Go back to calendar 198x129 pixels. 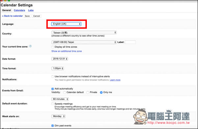[12, 16]
